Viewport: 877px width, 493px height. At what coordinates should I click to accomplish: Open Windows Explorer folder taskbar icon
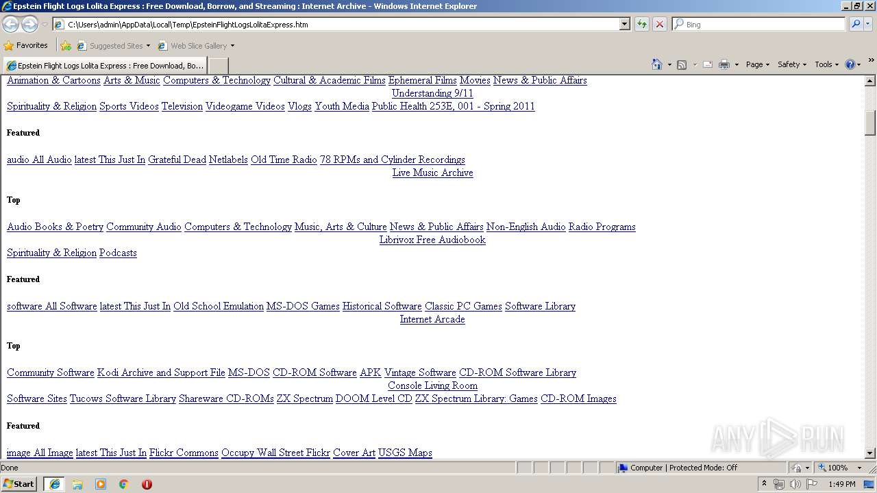coord(77,484)
